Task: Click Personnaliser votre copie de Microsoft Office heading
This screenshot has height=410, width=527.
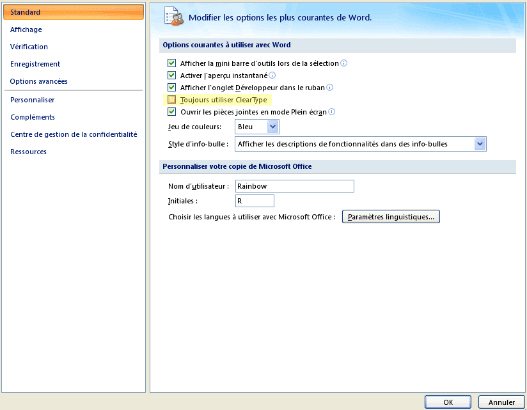Action: pos(237,166)
